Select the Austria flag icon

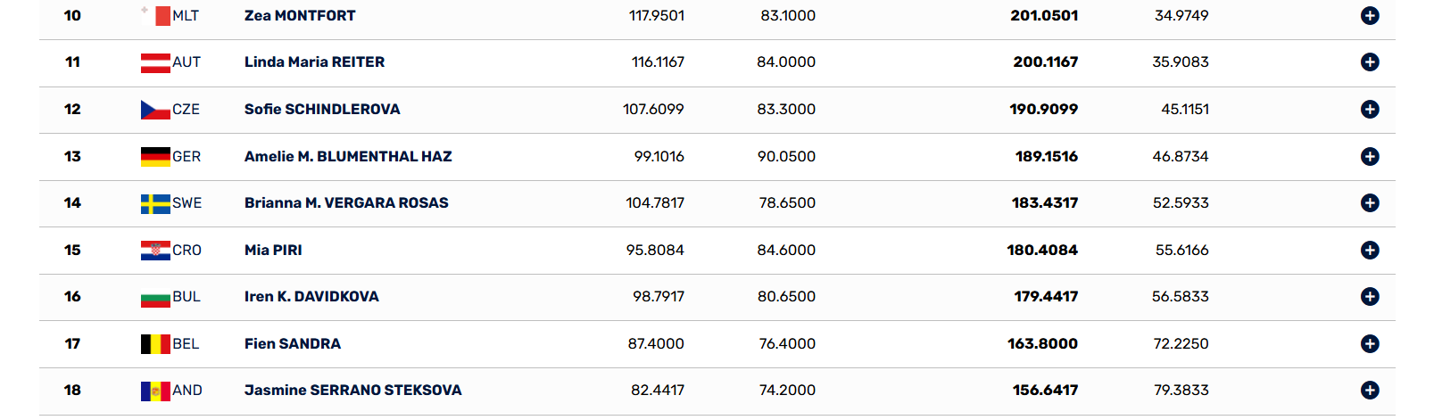tap(155, 62)
